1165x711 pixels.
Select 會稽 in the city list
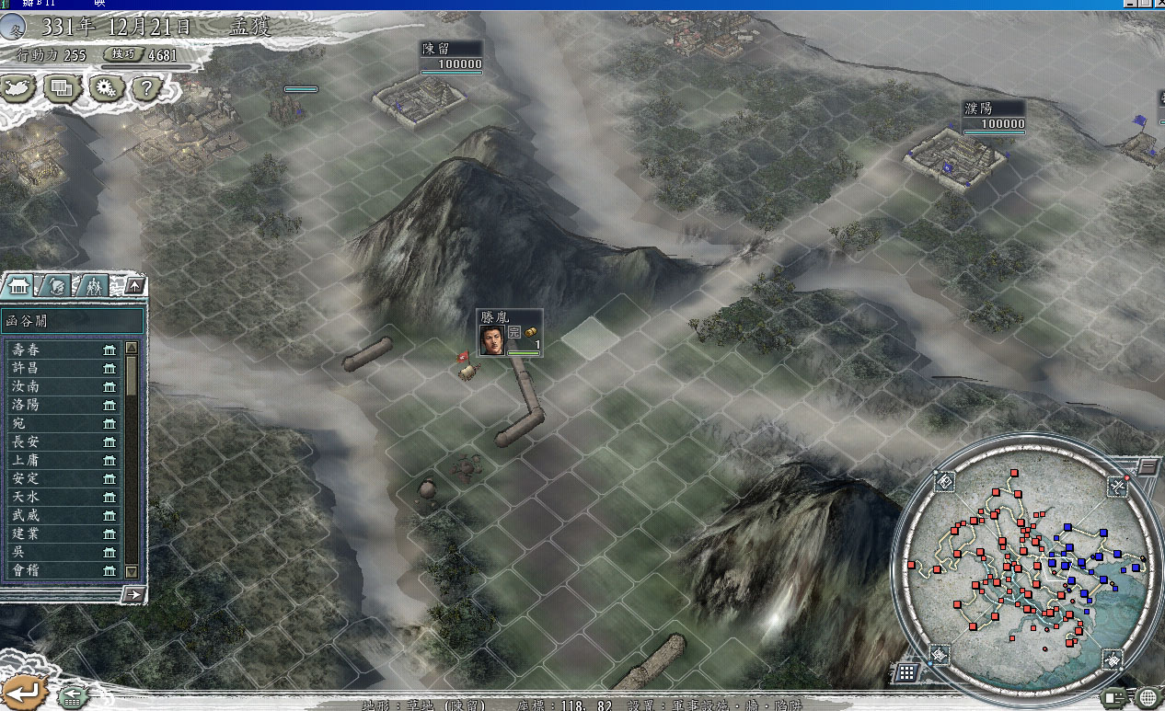click(63, 570)
